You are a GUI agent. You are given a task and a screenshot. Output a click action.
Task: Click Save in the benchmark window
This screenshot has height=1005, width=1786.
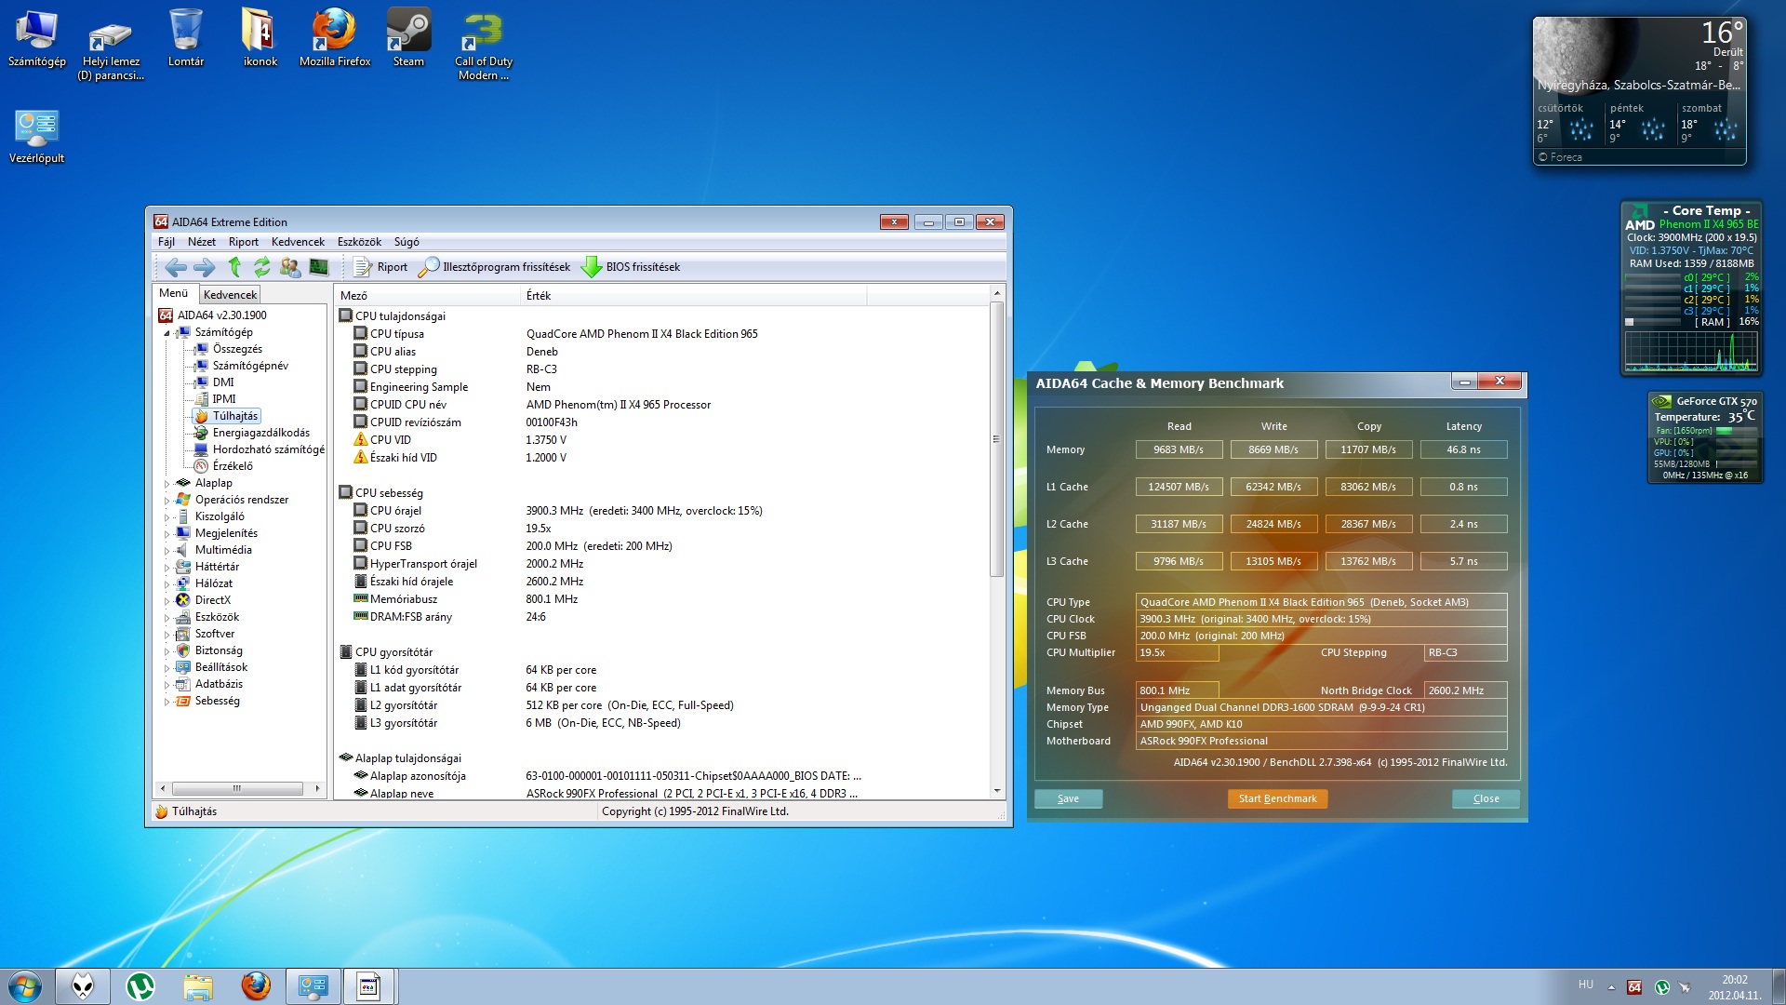(x=1068, y=798)
